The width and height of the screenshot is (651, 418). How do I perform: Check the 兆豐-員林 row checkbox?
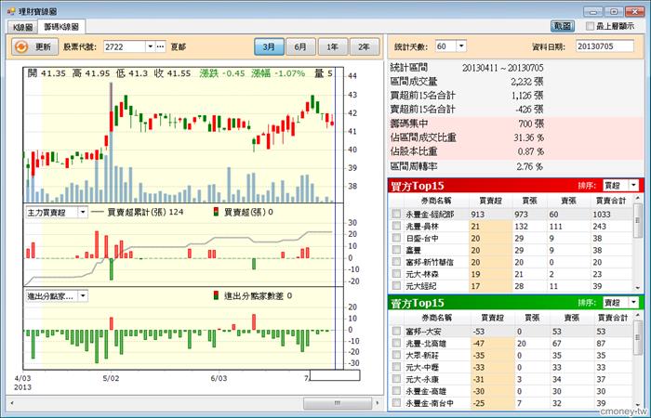(x=396, y=226)
